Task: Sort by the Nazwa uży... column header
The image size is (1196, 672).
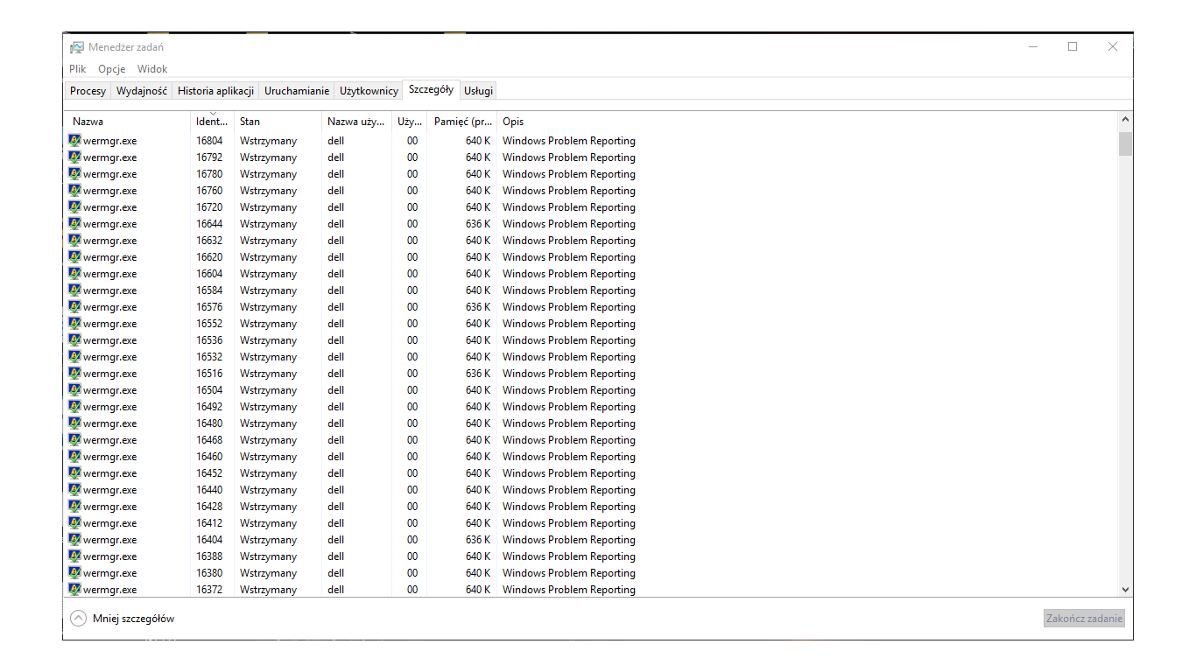Action: [x=356, y=122]
